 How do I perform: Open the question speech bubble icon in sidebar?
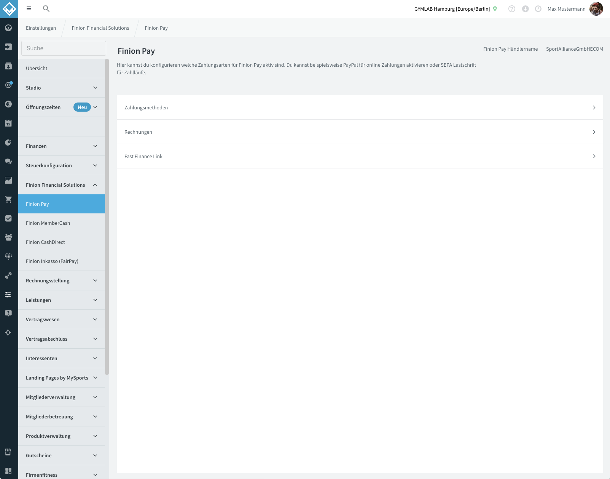pos(8,314)
